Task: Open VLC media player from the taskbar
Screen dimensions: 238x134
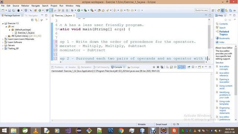Action: (x=36, y=131)
